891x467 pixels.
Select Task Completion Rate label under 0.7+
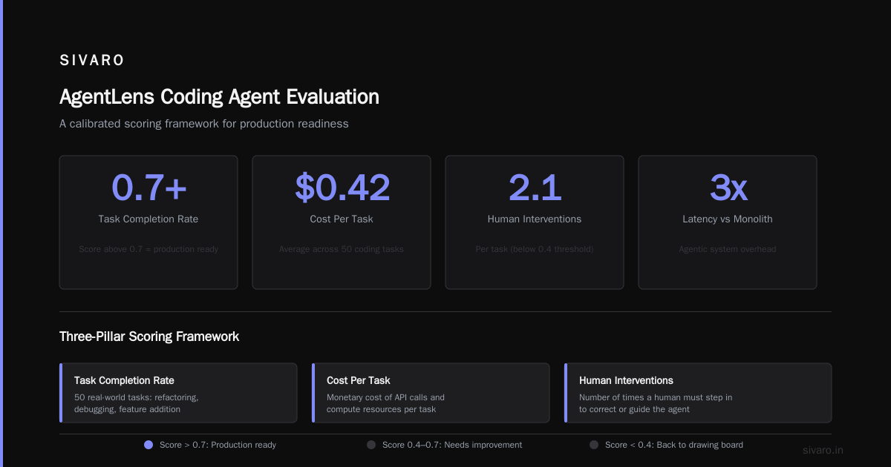coord(148,219)
